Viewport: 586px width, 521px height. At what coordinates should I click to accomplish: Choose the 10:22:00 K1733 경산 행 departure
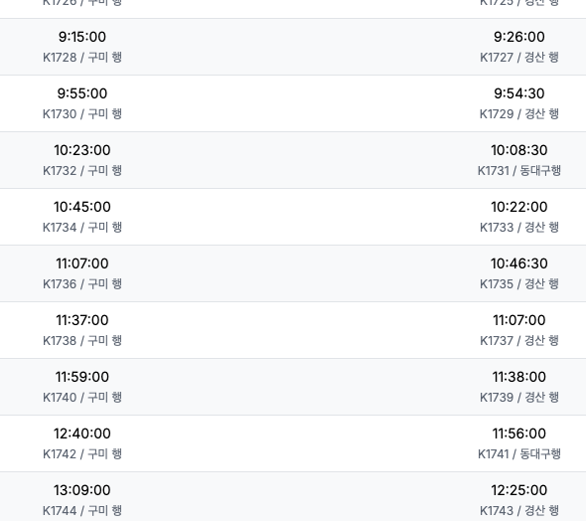pyautogui.click(x=519, y=217)
